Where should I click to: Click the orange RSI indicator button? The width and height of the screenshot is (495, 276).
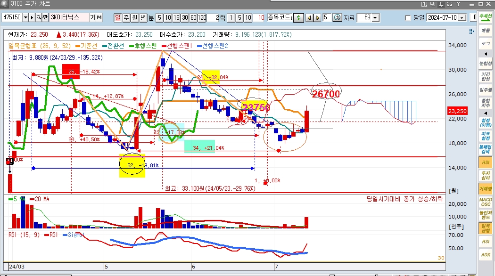[486, 162]
